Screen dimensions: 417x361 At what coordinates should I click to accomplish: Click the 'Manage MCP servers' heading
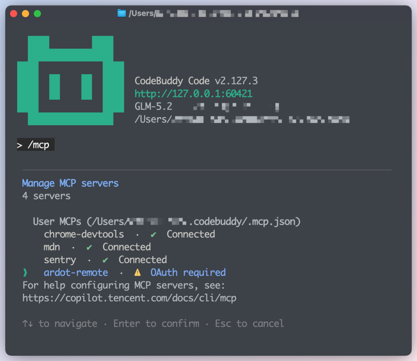(70, 183)
